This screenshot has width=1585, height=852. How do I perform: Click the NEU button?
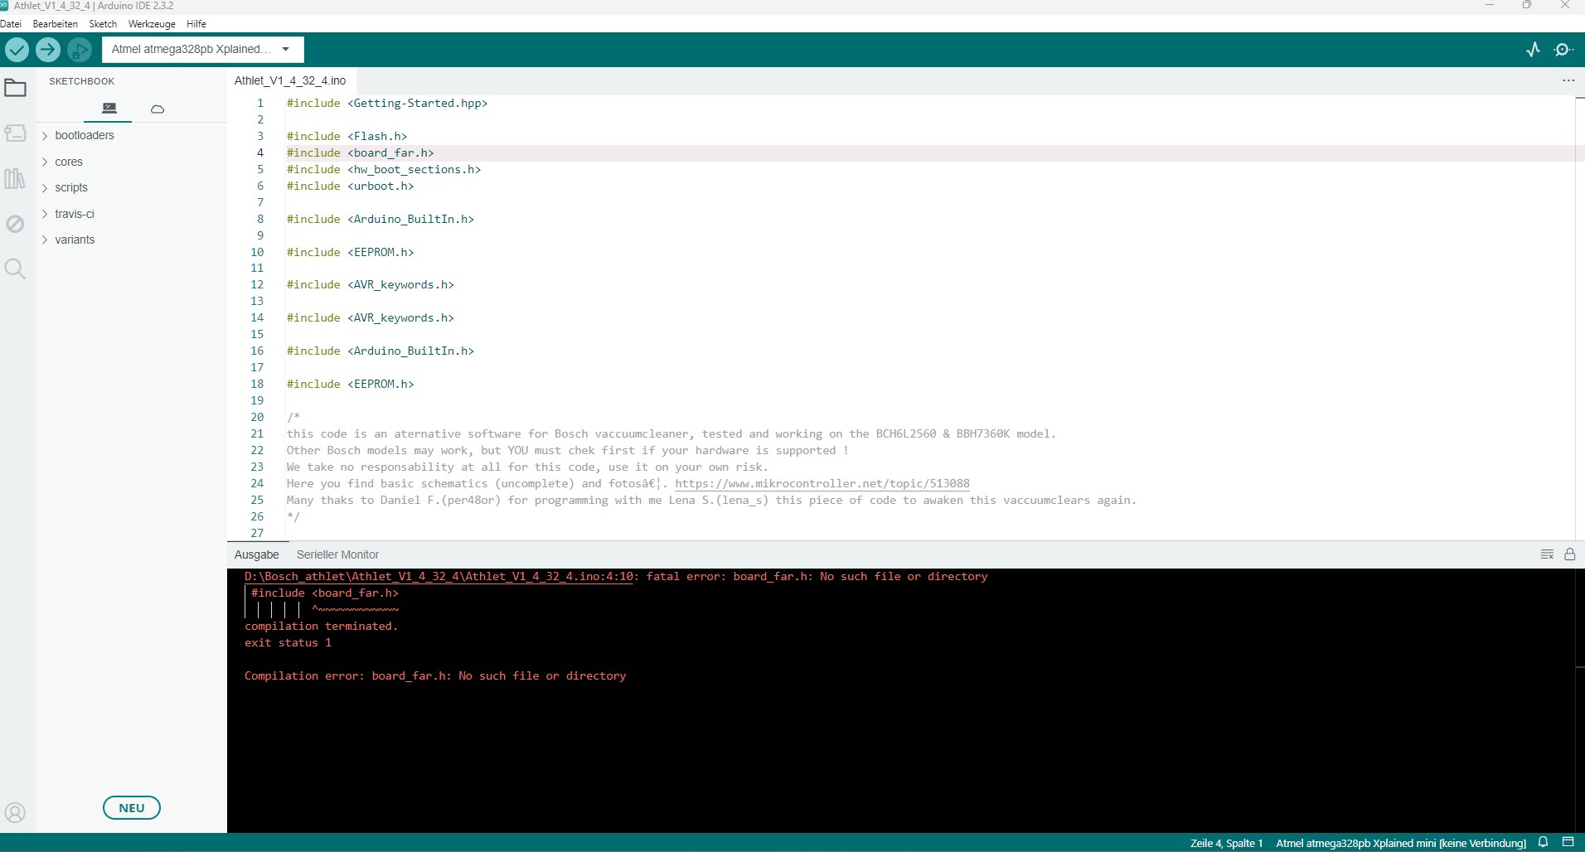(x=132, y=808)
